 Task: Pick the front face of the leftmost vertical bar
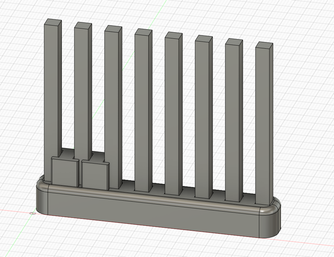coord(51,102)
